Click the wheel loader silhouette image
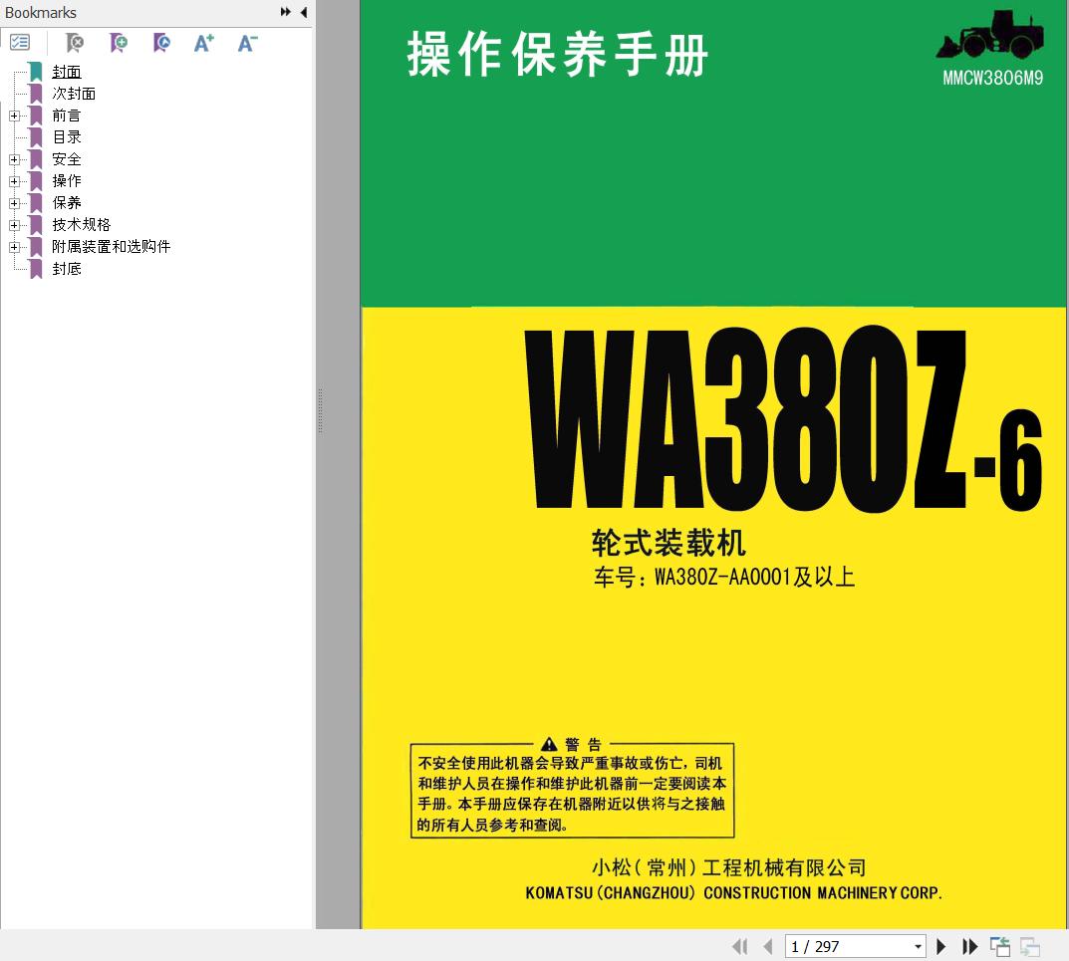The width and height of the screenshot is (1069, 961). pyautogui.click(x=990, y=35)
